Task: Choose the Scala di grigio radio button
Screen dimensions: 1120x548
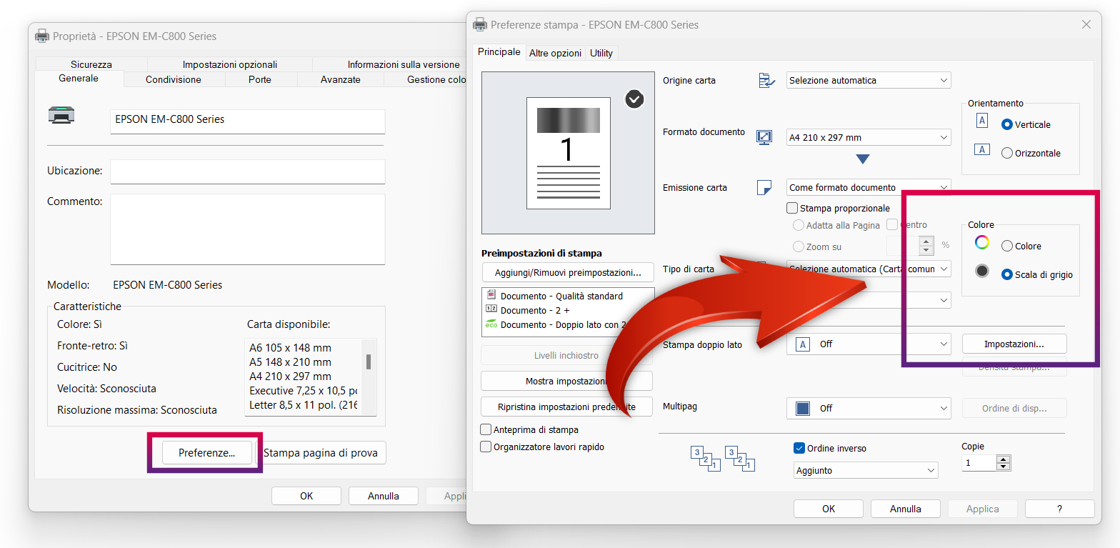Action: point(1007,274)
